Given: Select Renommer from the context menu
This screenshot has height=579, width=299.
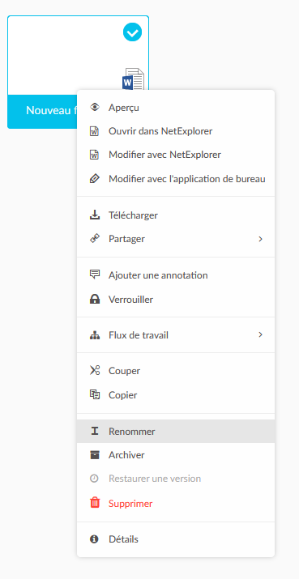Looking at the screenshot, I should point(176,432).
